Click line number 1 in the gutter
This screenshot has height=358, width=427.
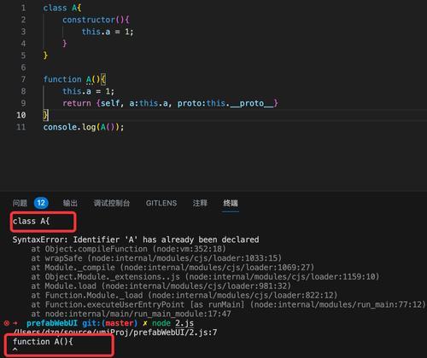click(x=23, y=8)
